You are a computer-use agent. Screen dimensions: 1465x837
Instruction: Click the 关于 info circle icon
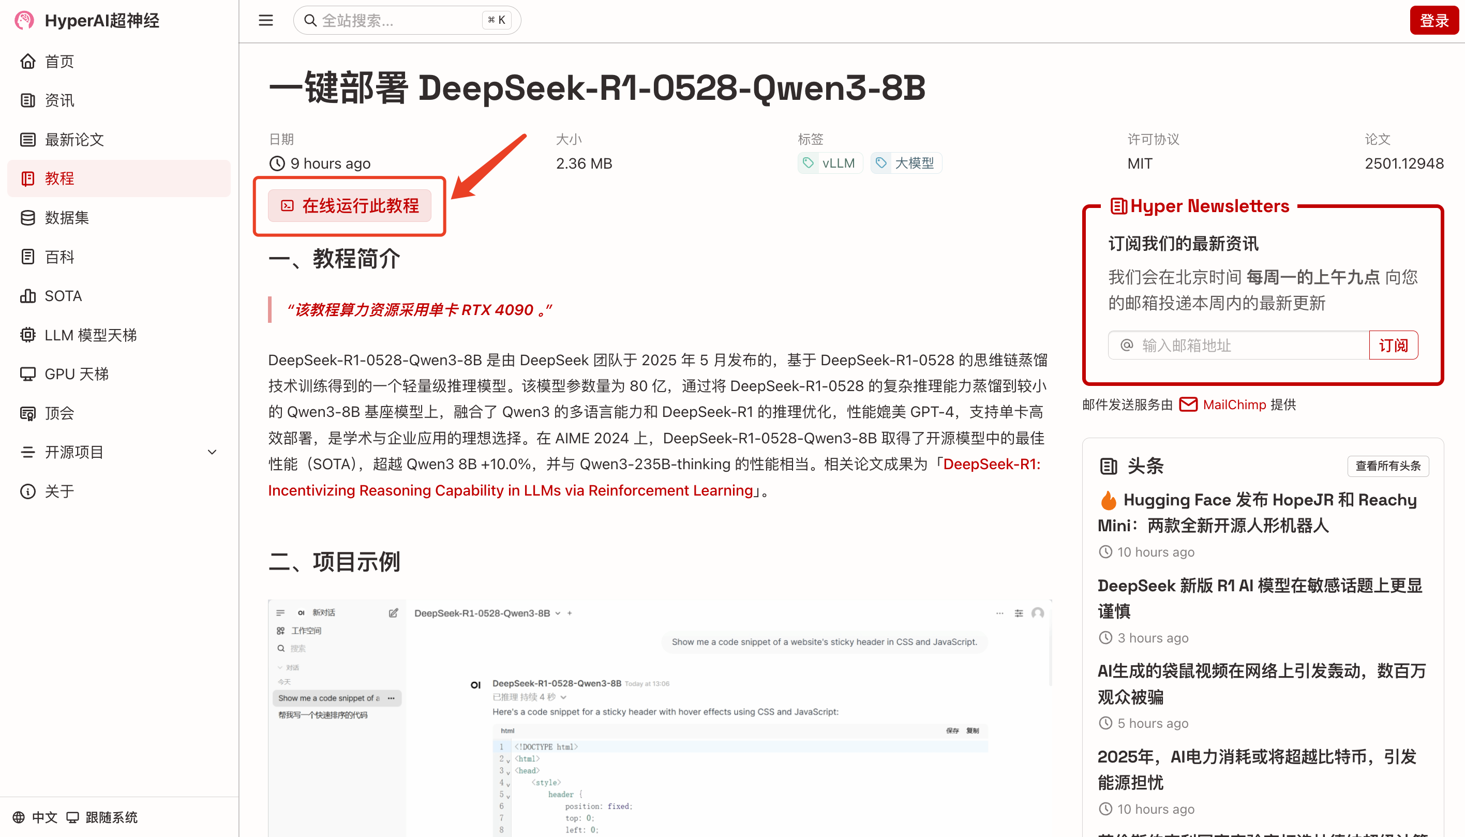pos(27,491)
